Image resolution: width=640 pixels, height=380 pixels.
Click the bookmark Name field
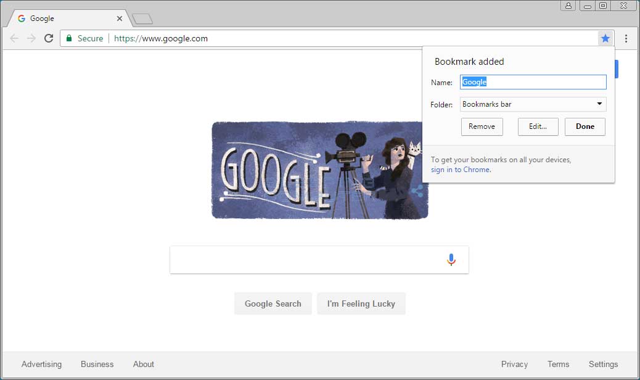click(x=533, y=82)
